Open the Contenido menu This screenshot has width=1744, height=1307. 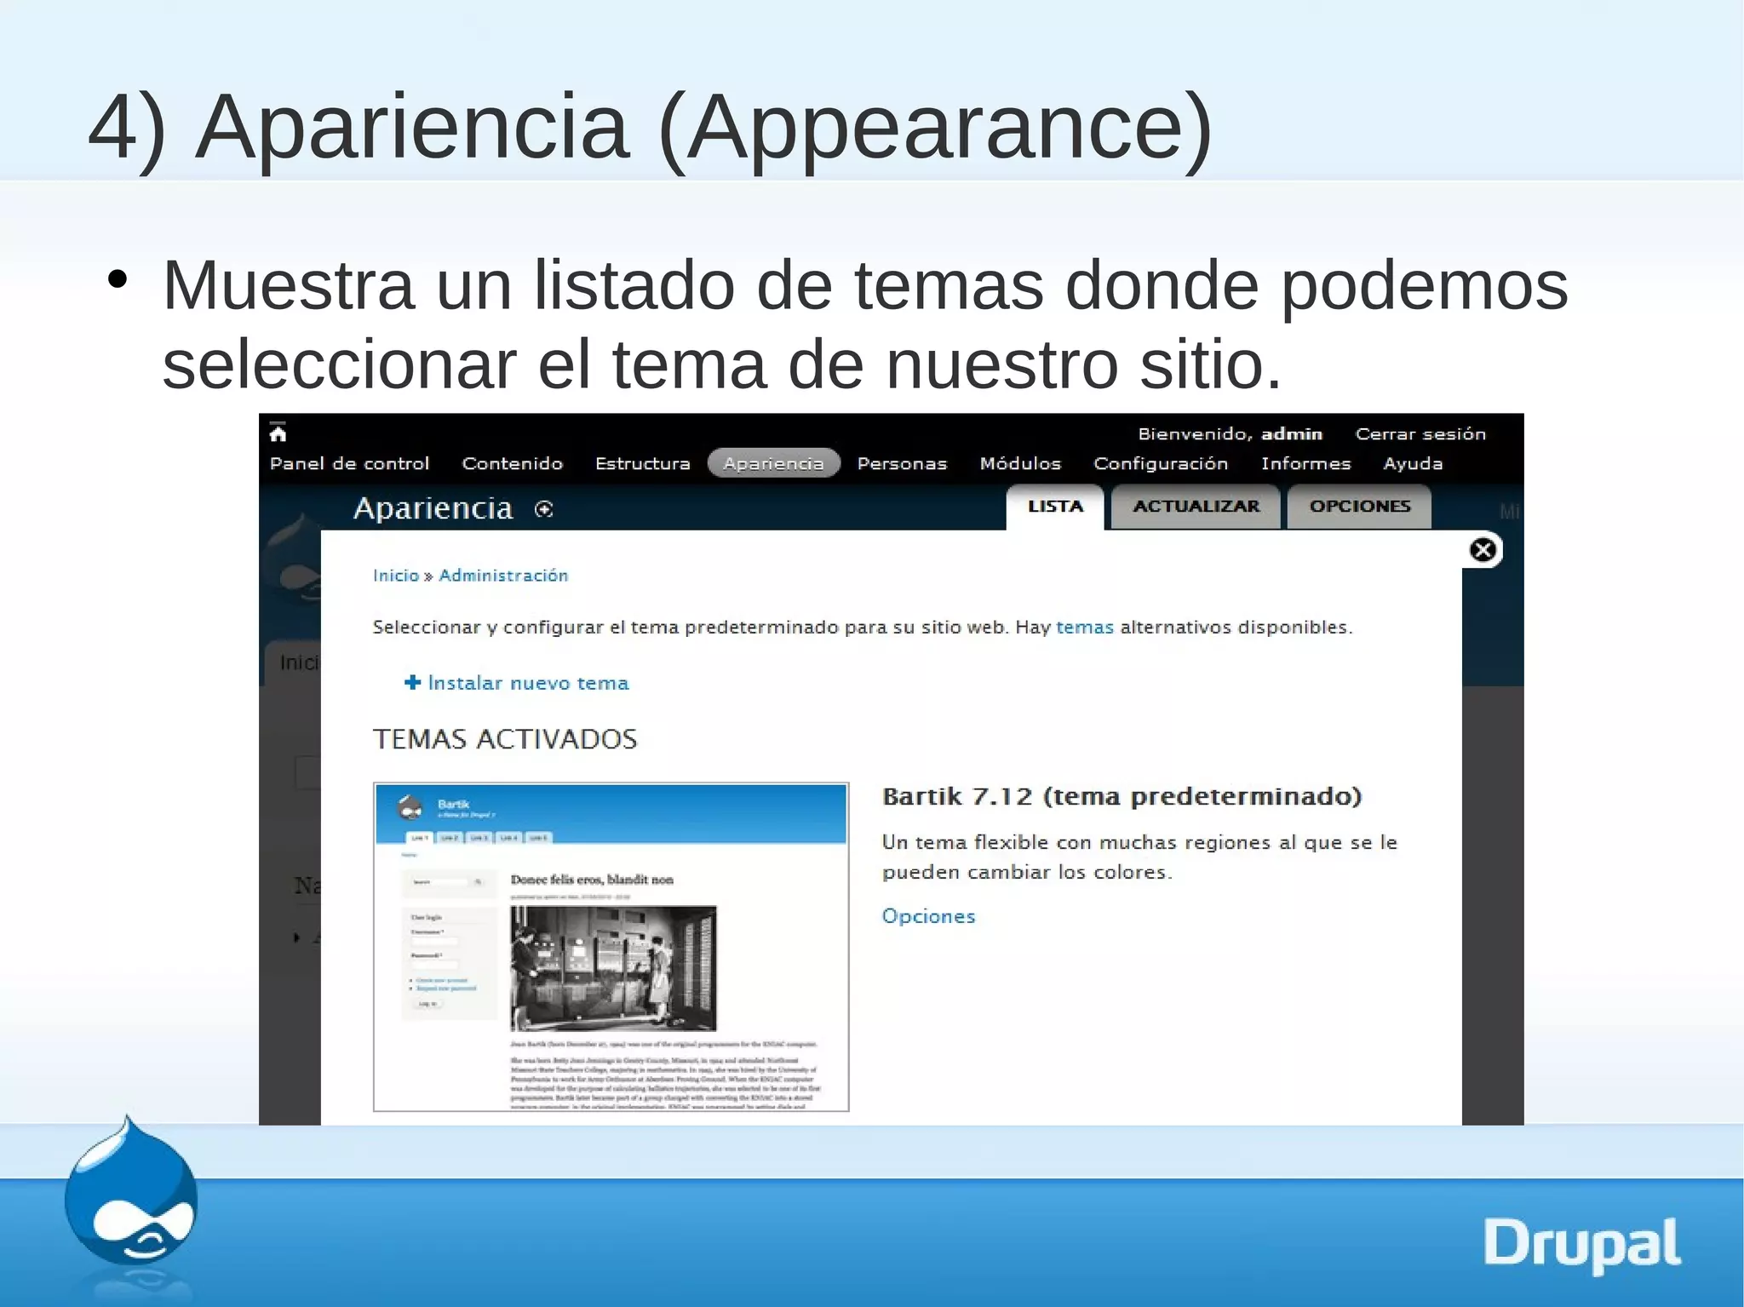(512, 463)
